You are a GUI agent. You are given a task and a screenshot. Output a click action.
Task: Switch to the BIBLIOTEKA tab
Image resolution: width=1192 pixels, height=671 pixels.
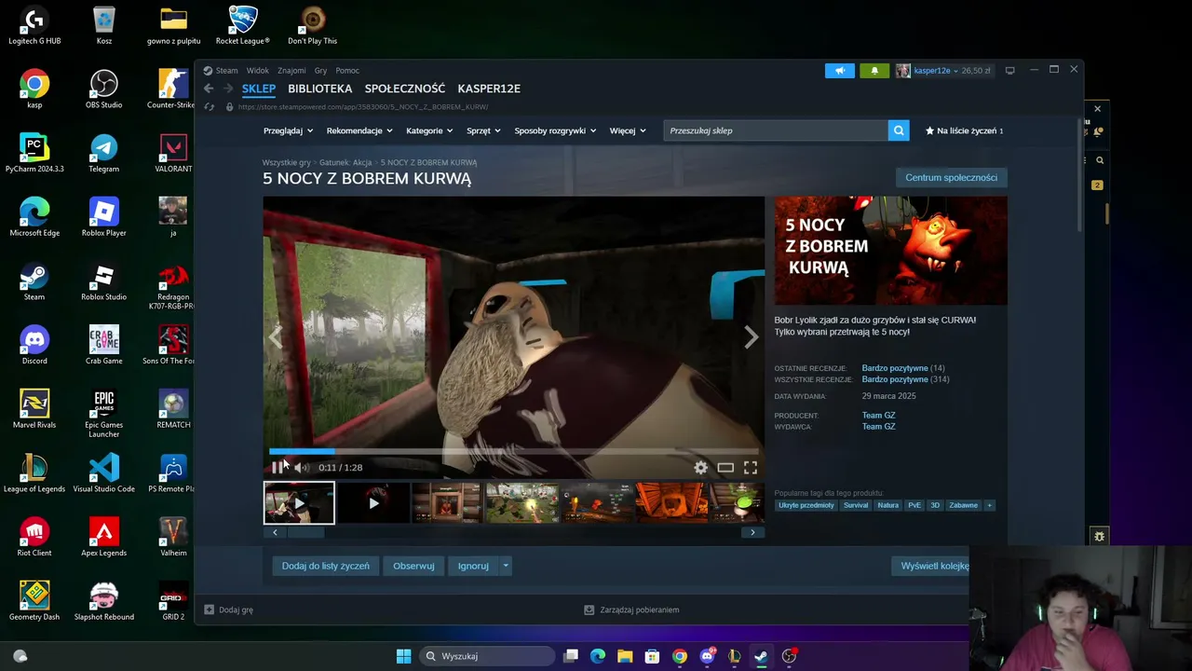(x=320, y=89)
